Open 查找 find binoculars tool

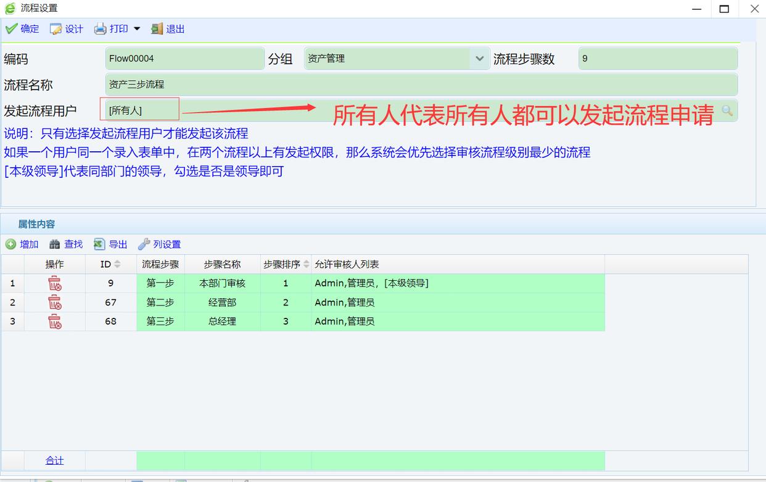point(55,244)
